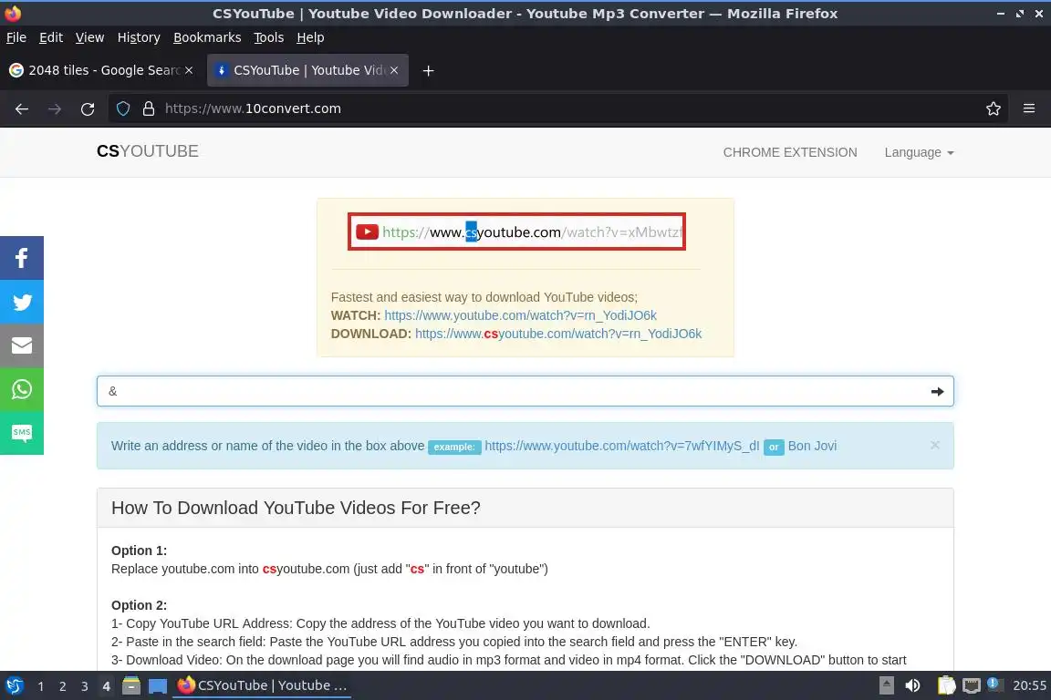
Task: Click the Bon Jovi example link
Action: coord(812,446)
